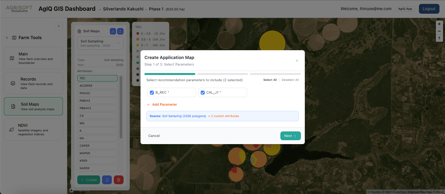This screenshot has height=194, width=445.
Task: Open the Records section in Farm Tools
Action: [x=33, y=83]
